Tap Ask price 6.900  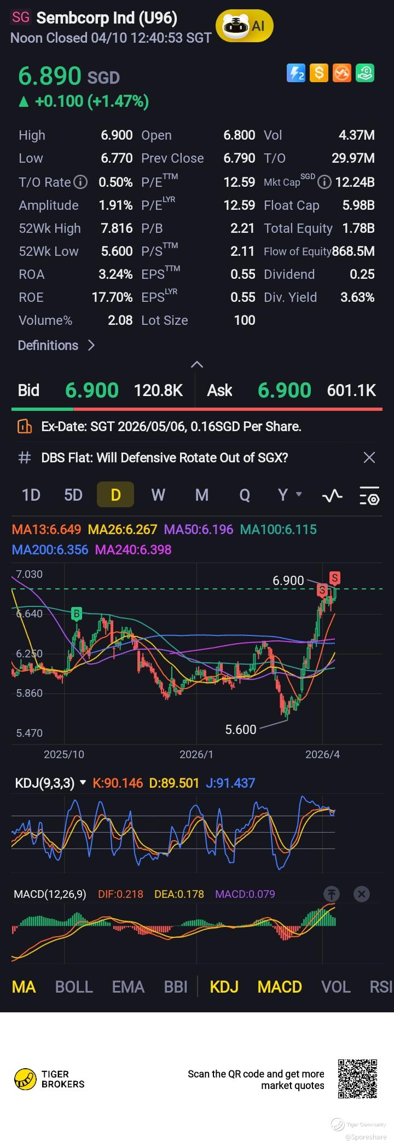[x=285, y=390]
